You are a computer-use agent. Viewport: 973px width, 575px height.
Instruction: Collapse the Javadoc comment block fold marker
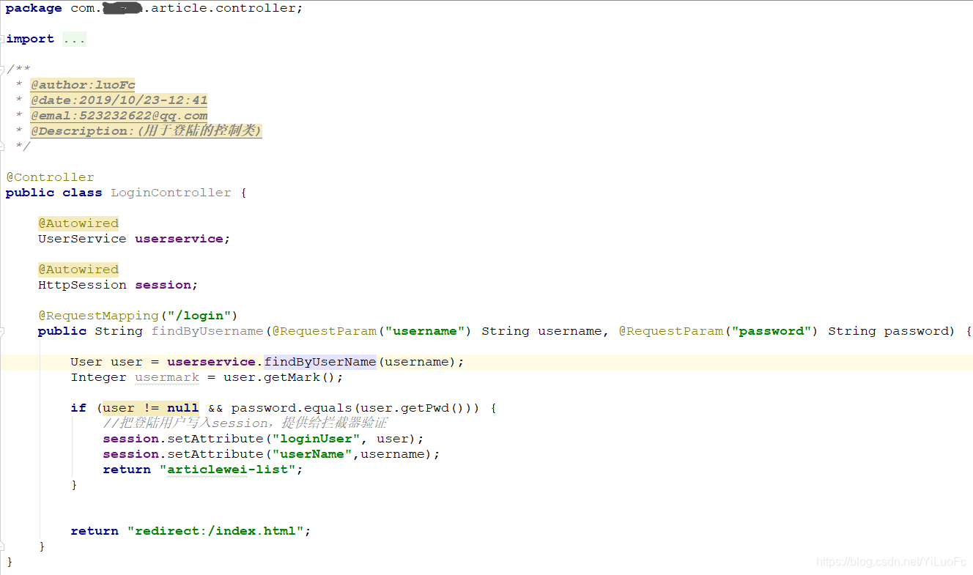[2, 70]
